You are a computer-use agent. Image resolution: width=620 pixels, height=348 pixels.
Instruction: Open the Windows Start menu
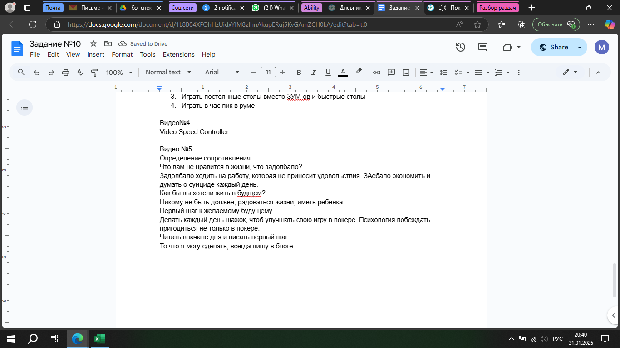pyautogui.click(x=10, y=338)
